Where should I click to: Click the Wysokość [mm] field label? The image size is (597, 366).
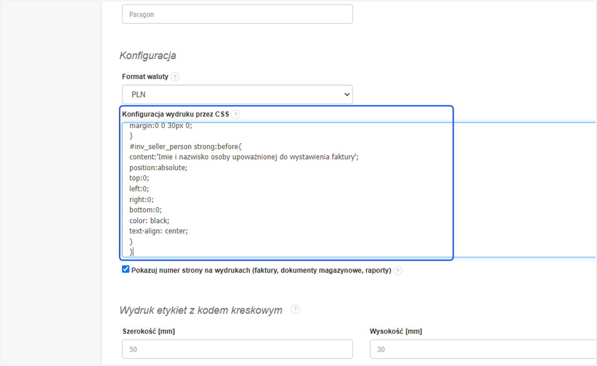(x=396, y=331)
